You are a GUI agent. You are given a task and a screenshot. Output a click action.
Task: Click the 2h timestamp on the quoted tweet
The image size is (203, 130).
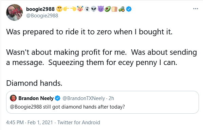111,98
